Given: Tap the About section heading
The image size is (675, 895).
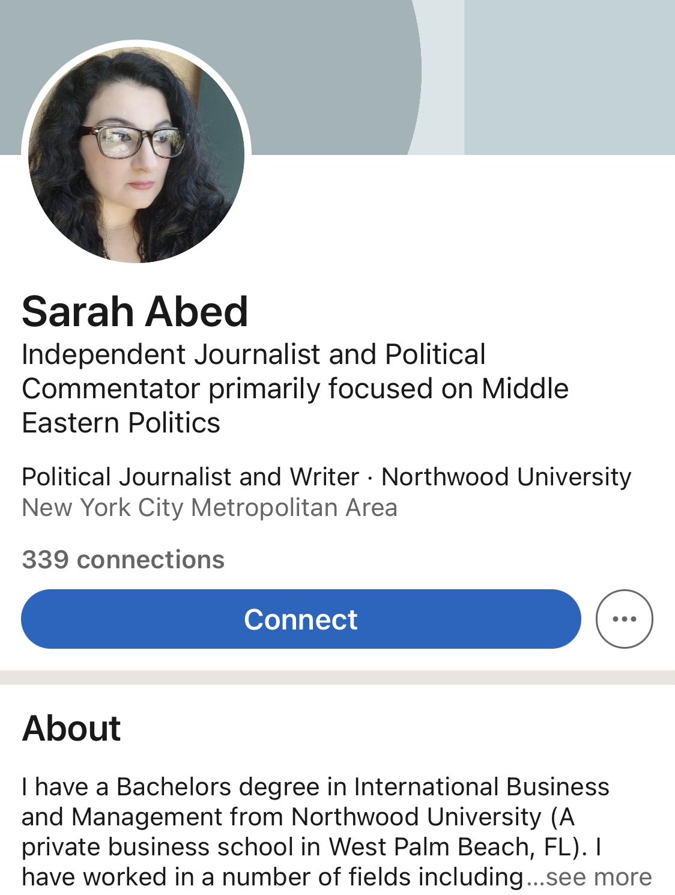Looking at the screenshot, I should pos(71,728).
